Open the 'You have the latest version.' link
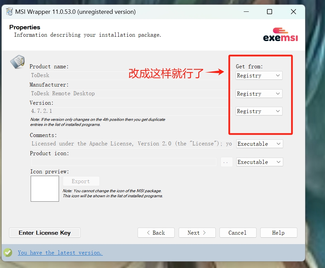Viewport: 325px width, 268px height. point(60,253)
